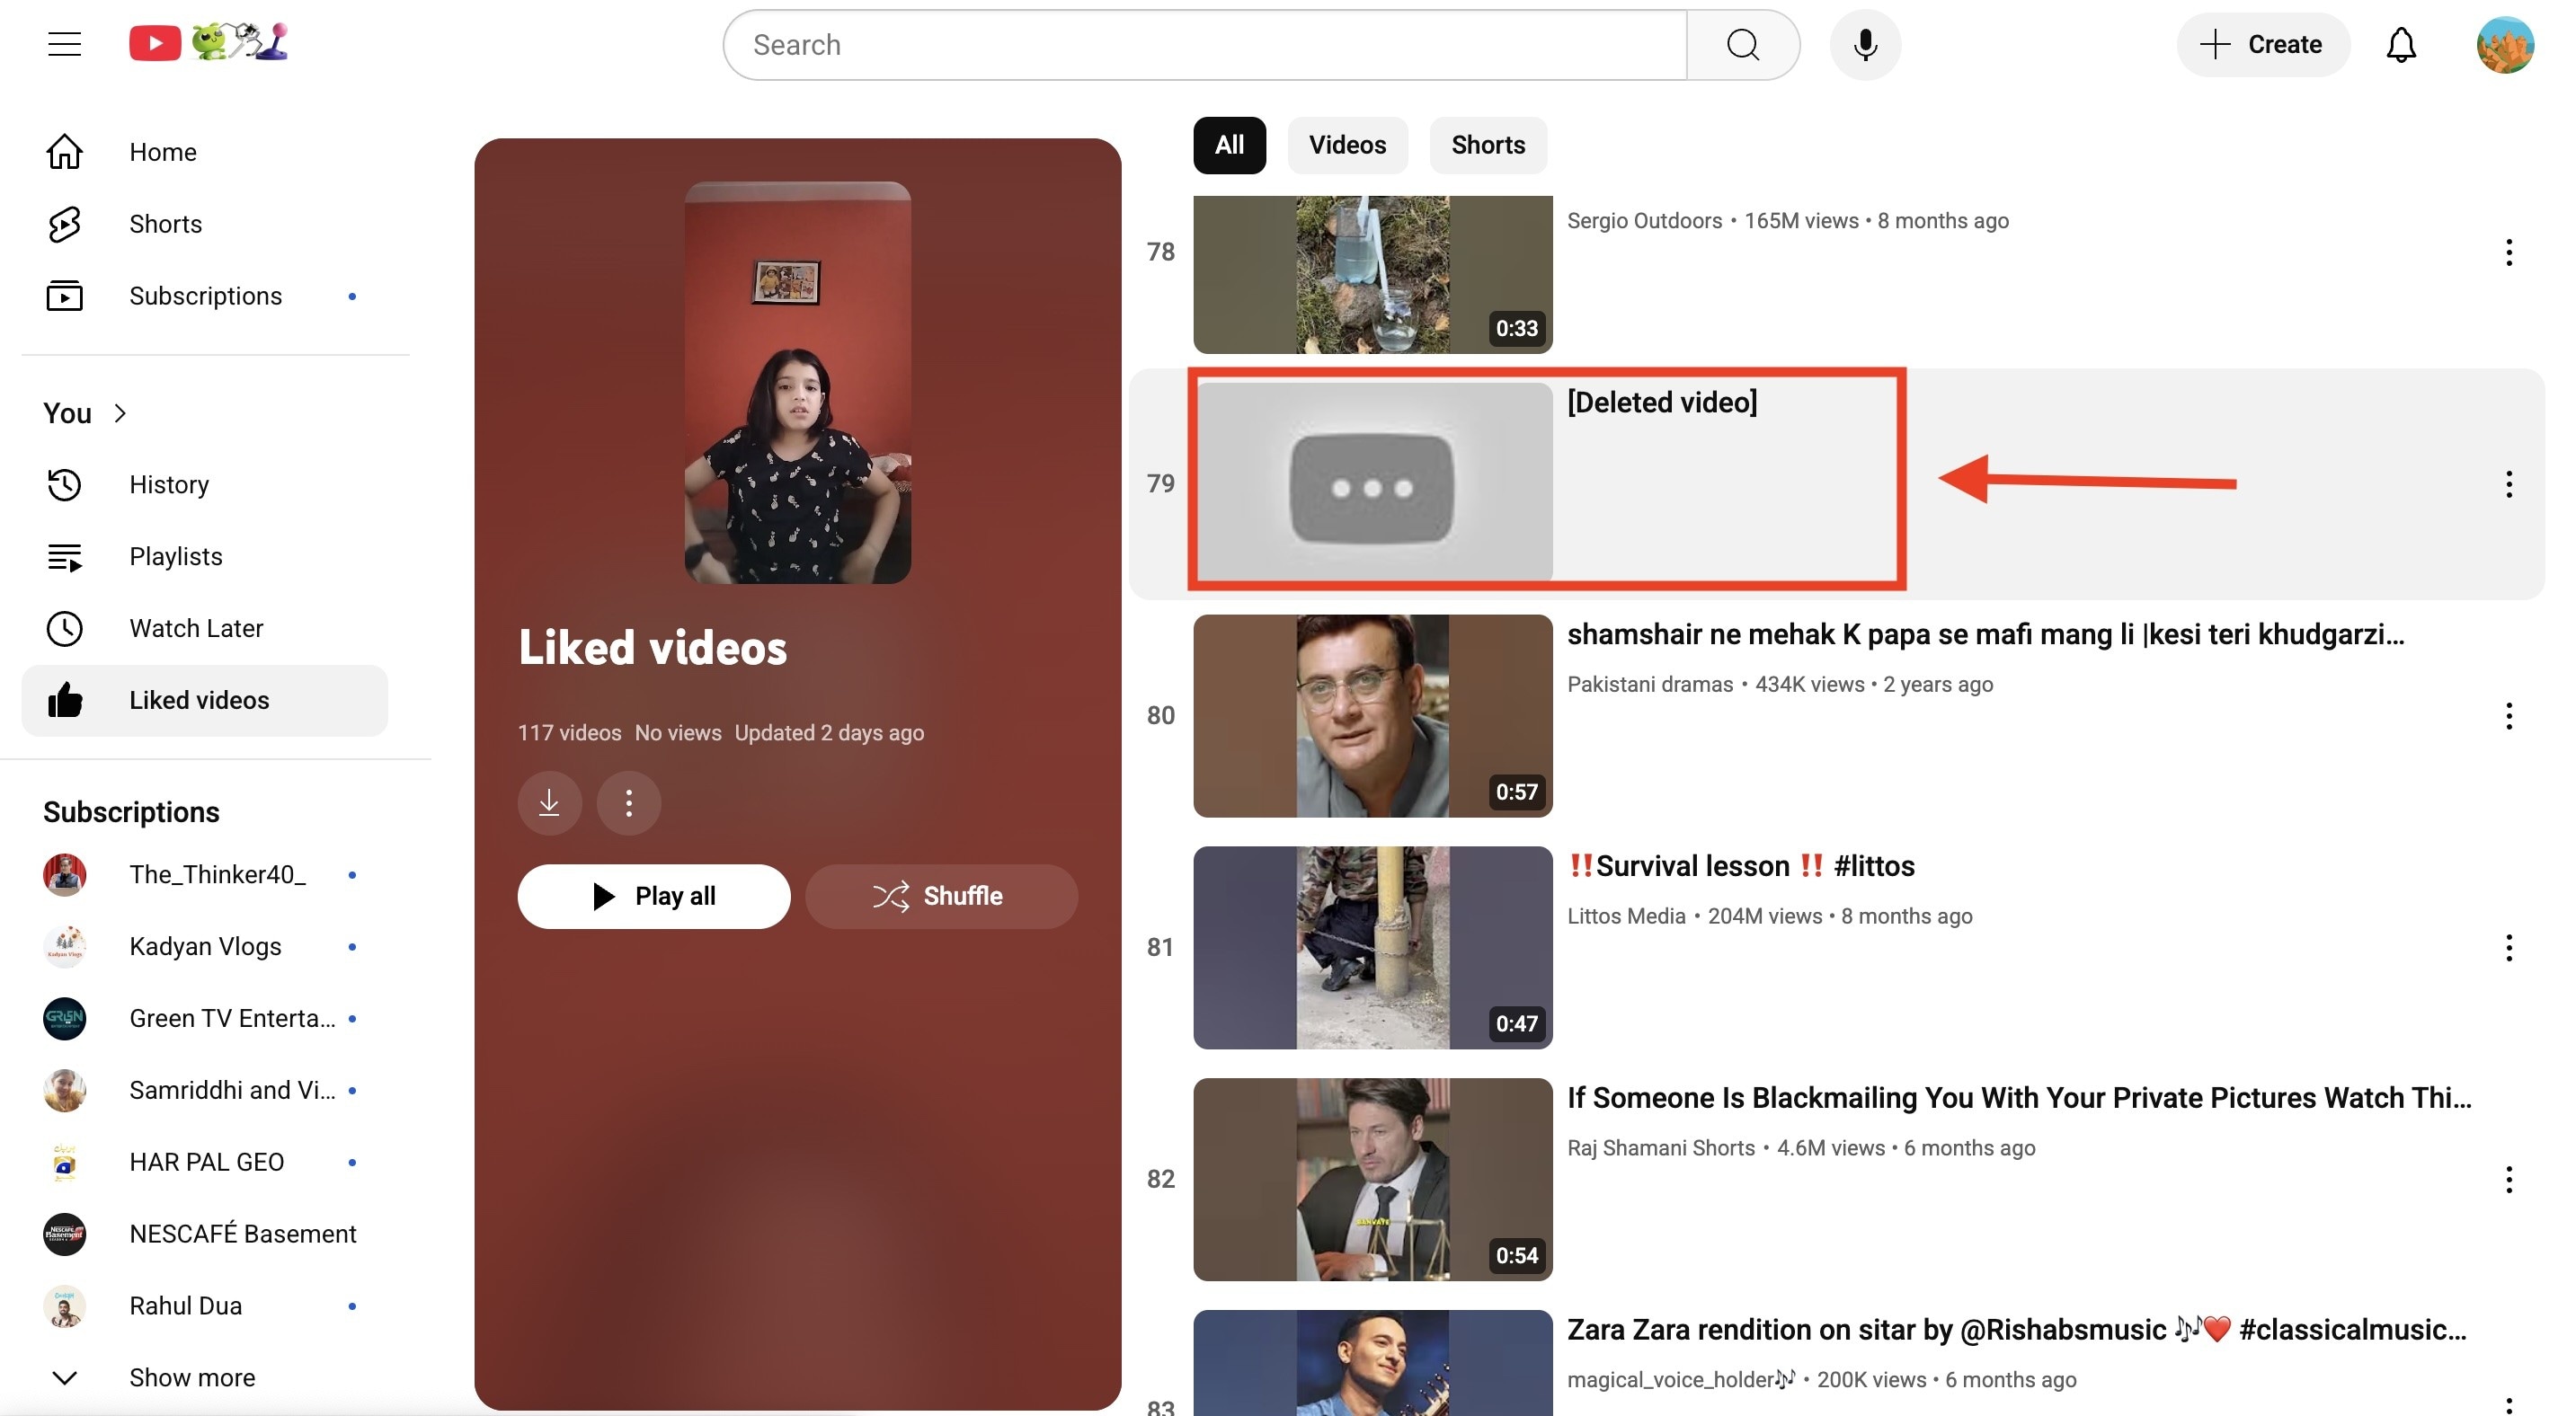Select the All filter chip

pyautogui.click(x=1229, y=145)
